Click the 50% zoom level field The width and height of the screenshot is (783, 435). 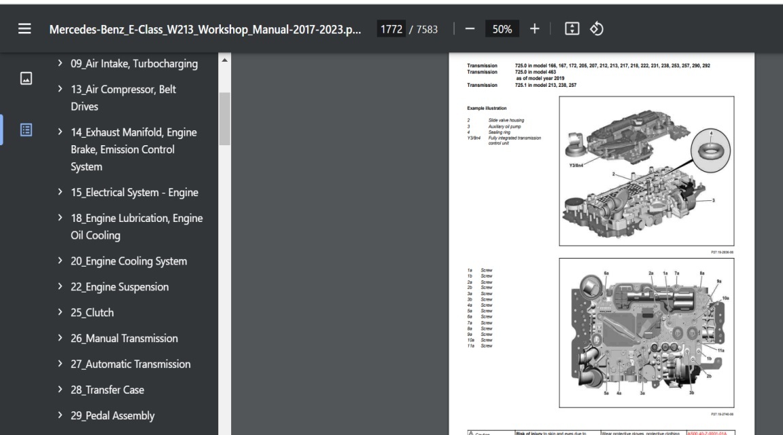(502, 29)
